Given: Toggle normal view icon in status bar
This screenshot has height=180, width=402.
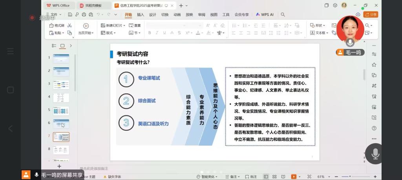Looking at the screenshot, I should [266, 177].
